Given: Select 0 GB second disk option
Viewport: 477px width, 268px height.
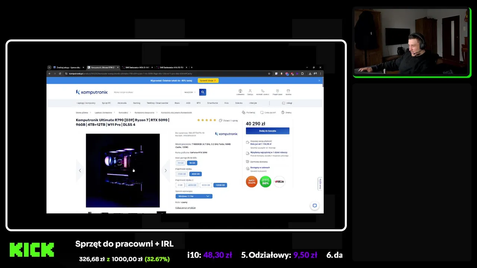Looking at the screenshot, I should coord(180,185).
